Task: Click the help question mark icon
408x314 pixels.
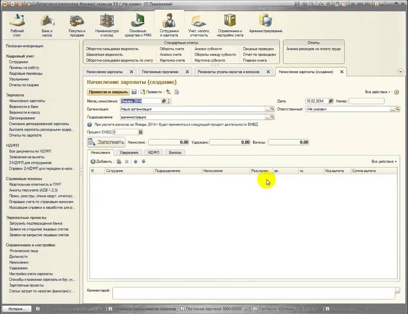Action: [396, 92]
